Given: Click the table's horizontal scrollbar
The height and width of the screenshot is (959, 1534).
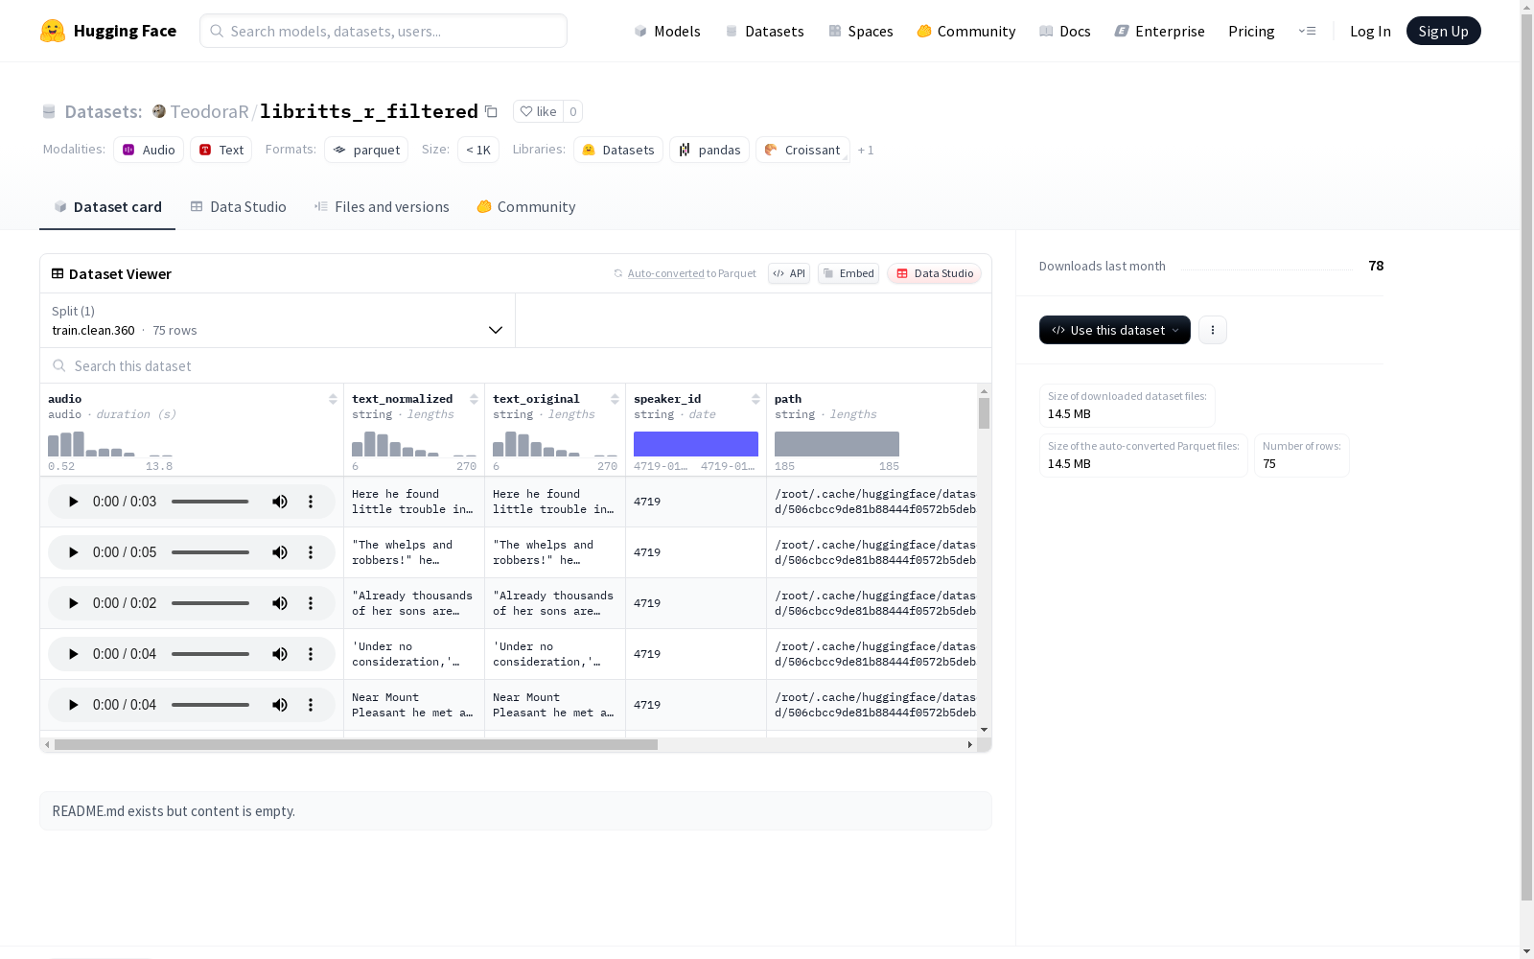Looking at the screenshot, I should coord(356,744).
